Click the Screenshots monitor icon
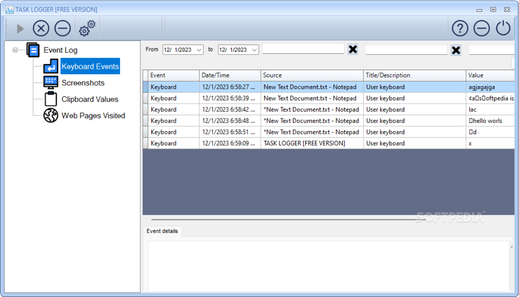519x297 pixels. tap(51, 83)
